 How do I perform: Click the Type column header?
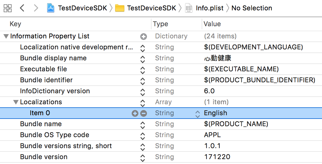pos(161,24)
